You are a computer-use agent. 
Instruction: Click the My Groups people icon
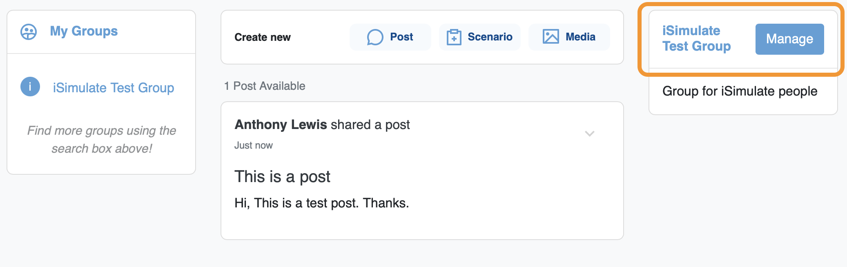29,32
